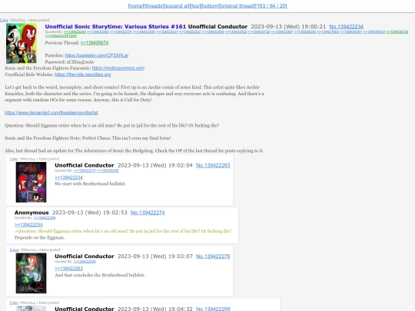Open Anonymous post number No.139422274
Screen dimensions: 415x311
pyautogui.click(x=148, y=213)
